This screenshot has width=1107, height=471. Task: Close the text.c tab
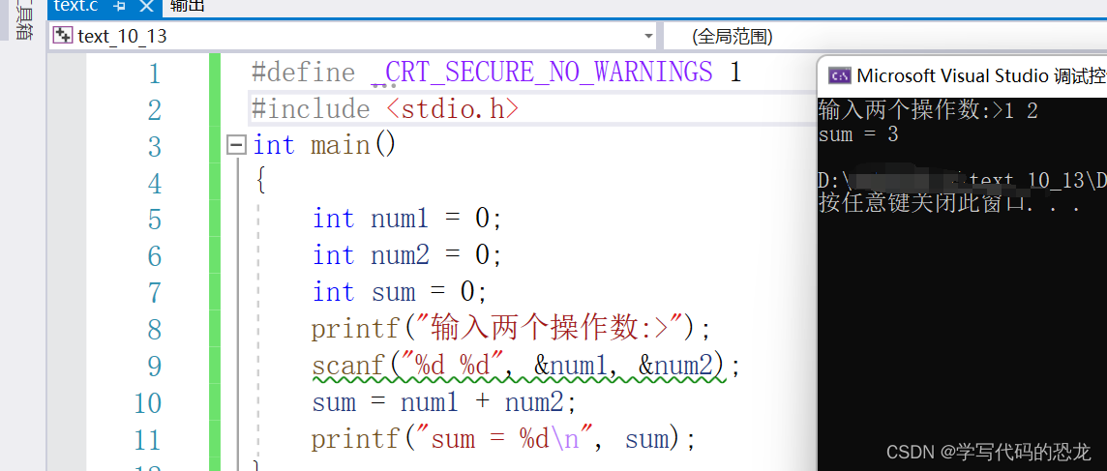click(146, 7)
